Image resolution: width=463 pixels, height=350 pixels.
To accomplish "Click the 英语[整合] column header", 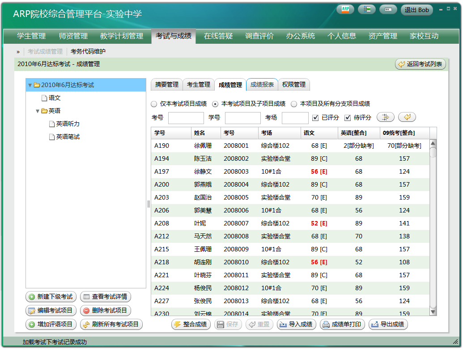I will point(359,133).
